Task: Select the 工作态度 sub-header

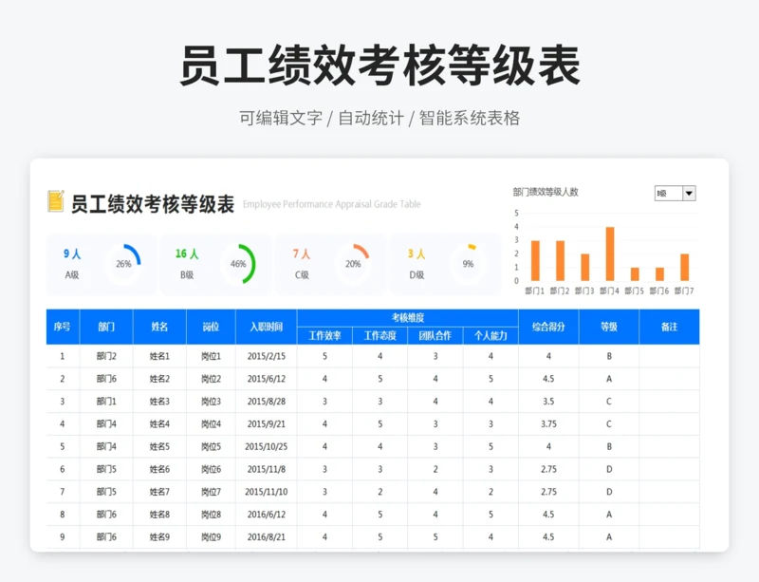Action: pyautogui.click(x=380, y=336)
